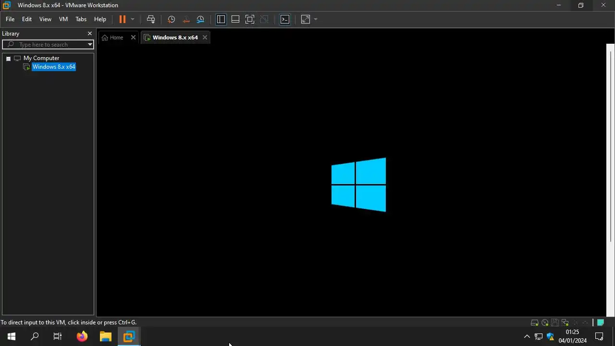This screenshot has width=615, height=346.
Task: Click the Unity mode toolbar icon
Action: 264,19
